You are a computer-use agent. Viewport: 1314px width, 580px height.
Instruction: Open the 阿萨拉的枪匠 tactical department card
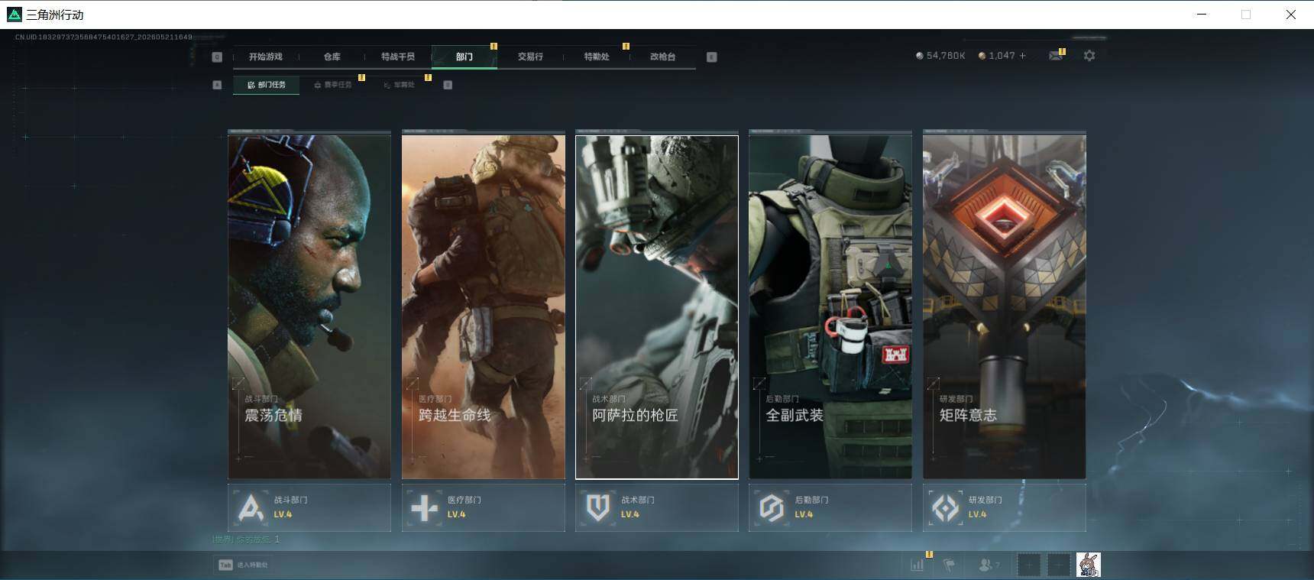657,306
